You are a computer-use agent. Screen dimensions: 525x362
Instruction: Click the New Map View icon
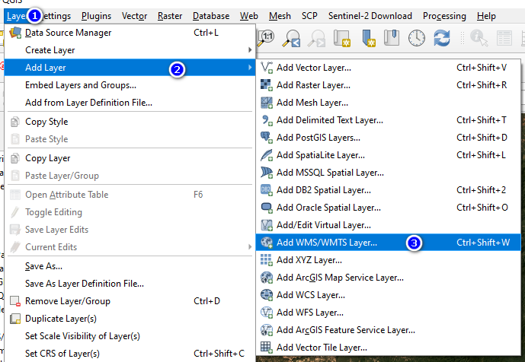pyautogui.click(x=342, y=38)
